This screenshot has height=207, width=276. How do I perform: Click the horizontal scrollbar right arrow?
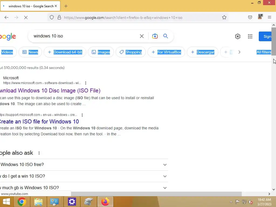(269, 194)
